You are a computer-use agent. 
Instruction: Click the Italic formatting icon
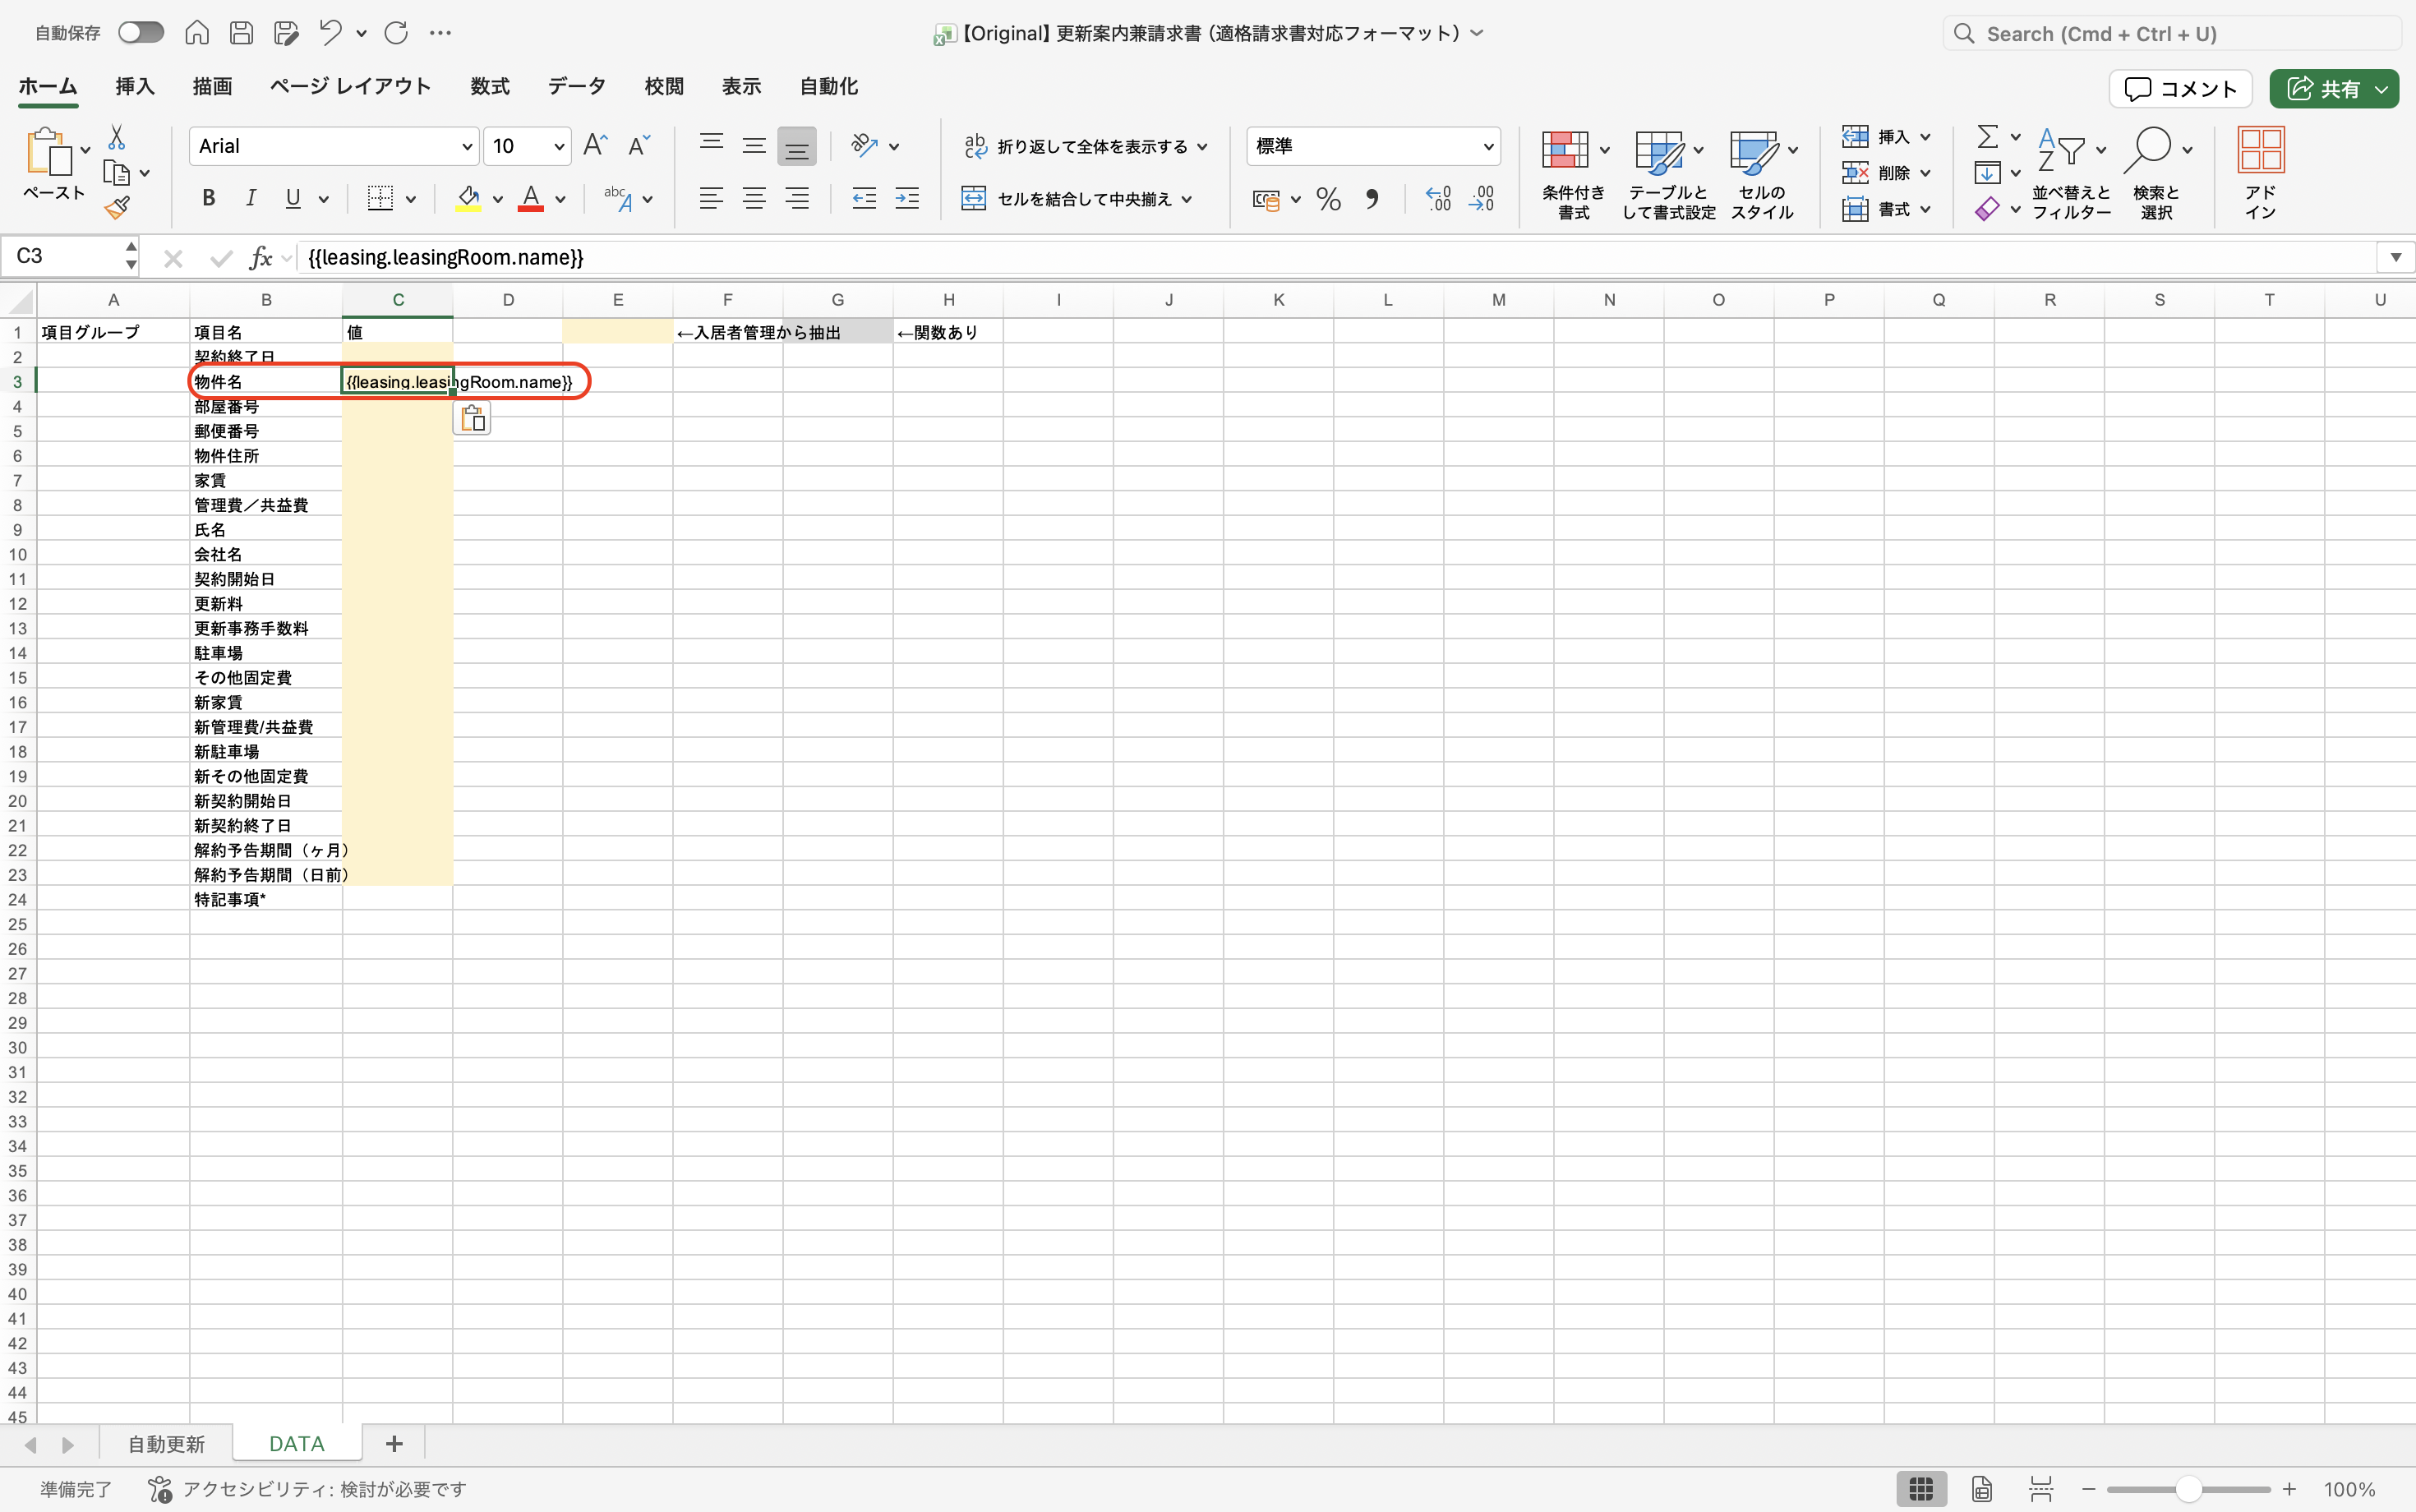(x=251, y=198)
